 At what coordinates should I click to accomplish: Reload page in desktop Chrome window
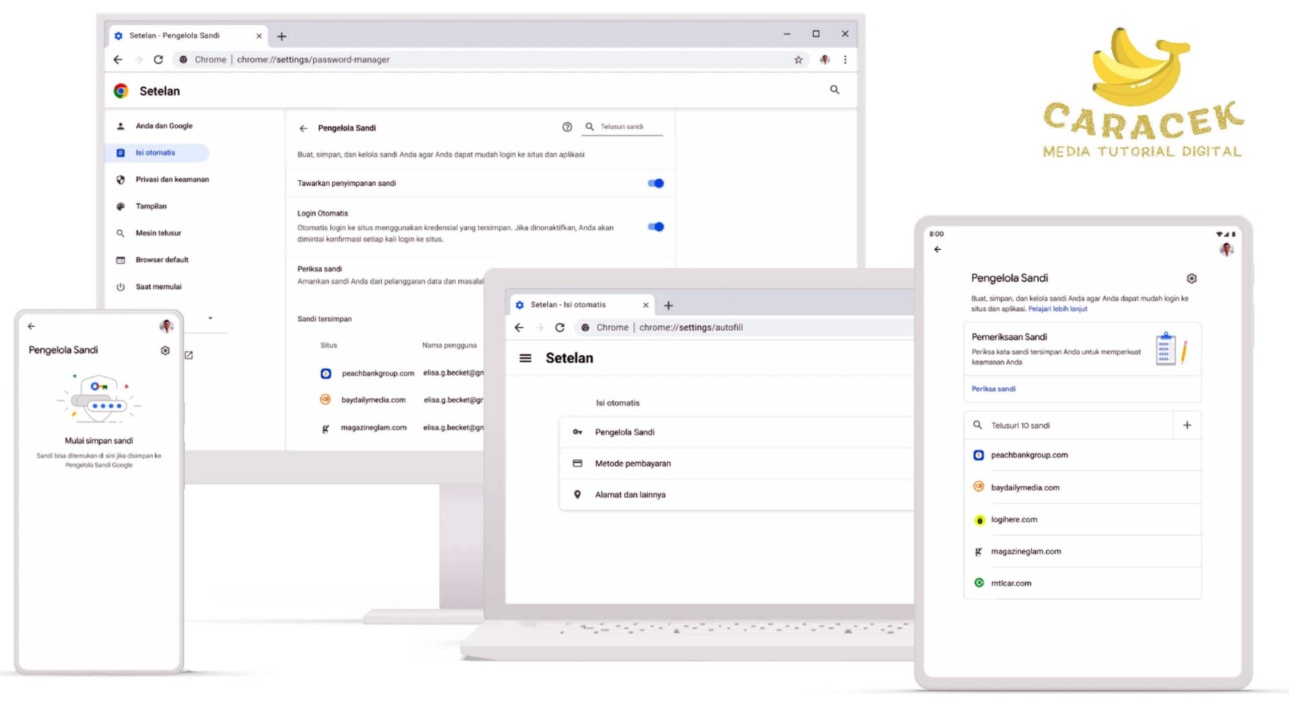click(158, 59)
